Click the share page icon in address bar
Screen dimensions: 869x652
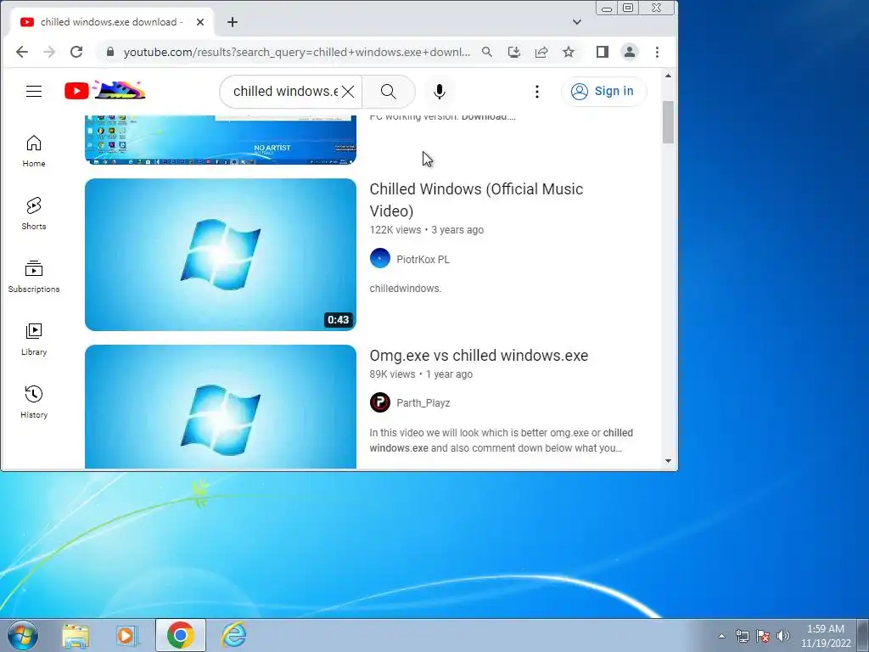(541, 52)
